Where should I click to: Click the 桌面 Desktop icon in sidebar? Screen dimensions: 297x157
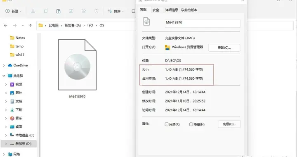(12, 127)
